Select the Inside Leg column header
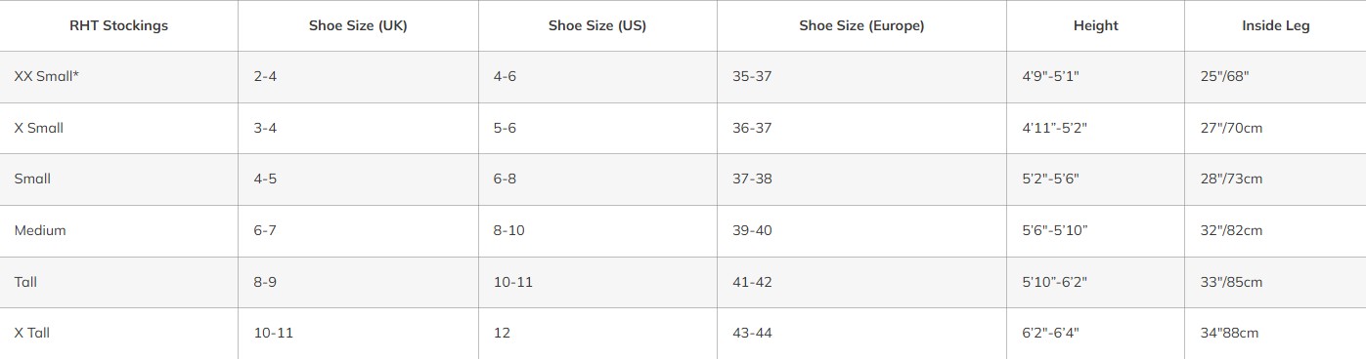1366x359 pixels. (1275, 26)
